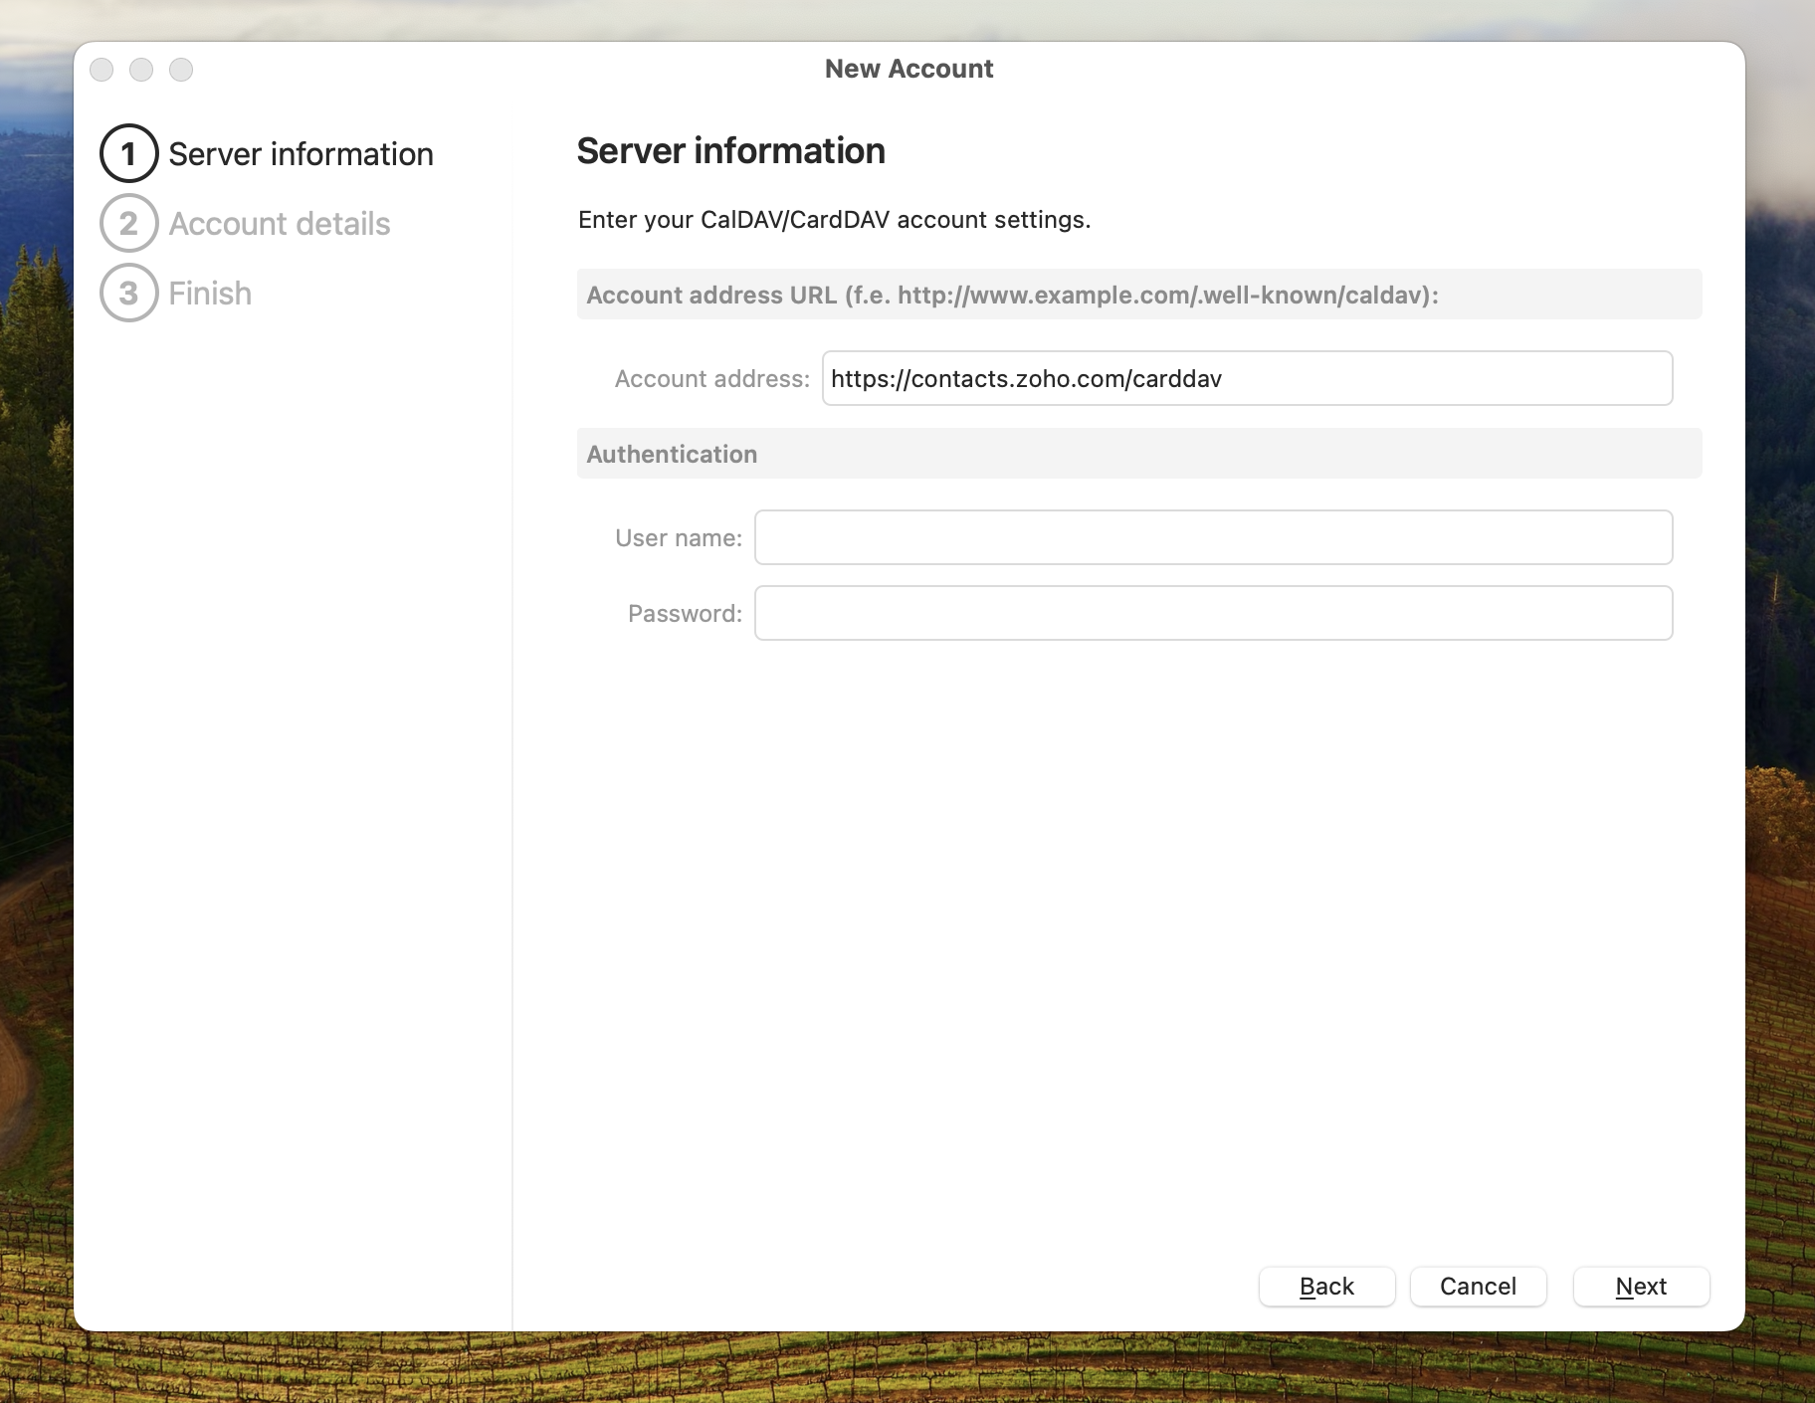The height and width of the screenshot is (1403, 1815).
Task: Go Back to the previous step
Action: point(1326,1286)
